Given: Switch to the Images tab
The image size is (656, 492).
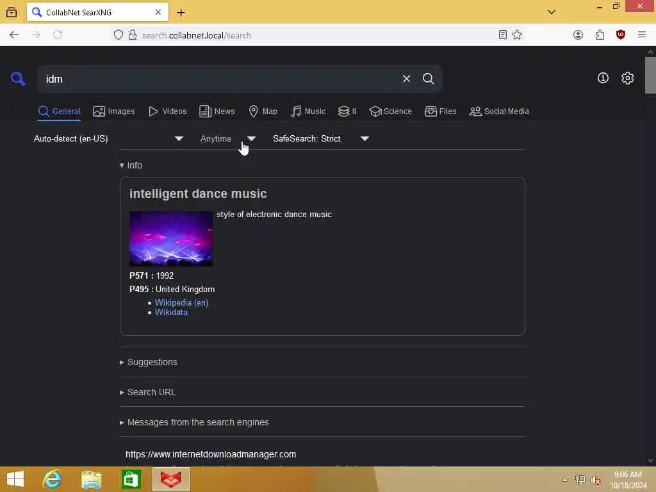Looking at the screenshot, I should (114, 111).
